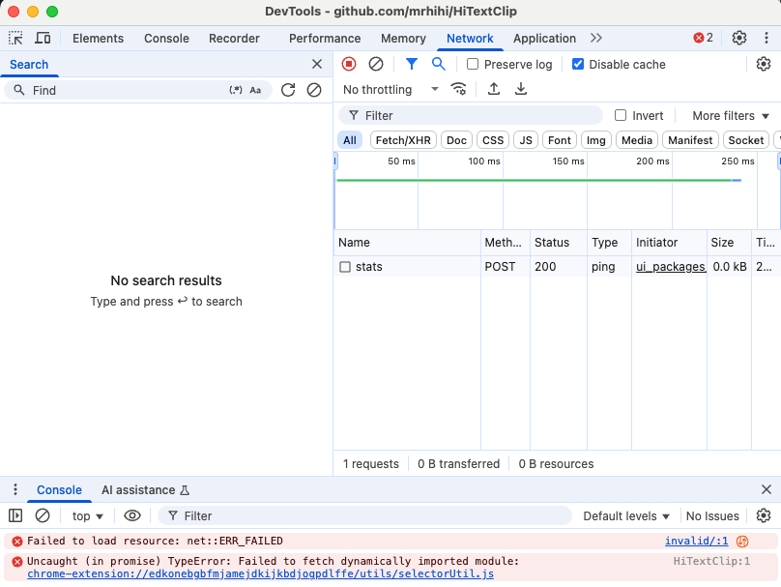Show more DevTools tabs with chevrons
The width and height of the screenshot is (781, 587).
coord(596,38)
